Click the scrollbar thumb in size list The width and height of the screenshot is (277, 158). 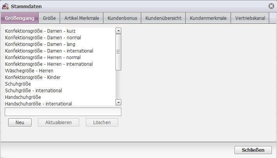pyautogui.click(x=118, y=52)
